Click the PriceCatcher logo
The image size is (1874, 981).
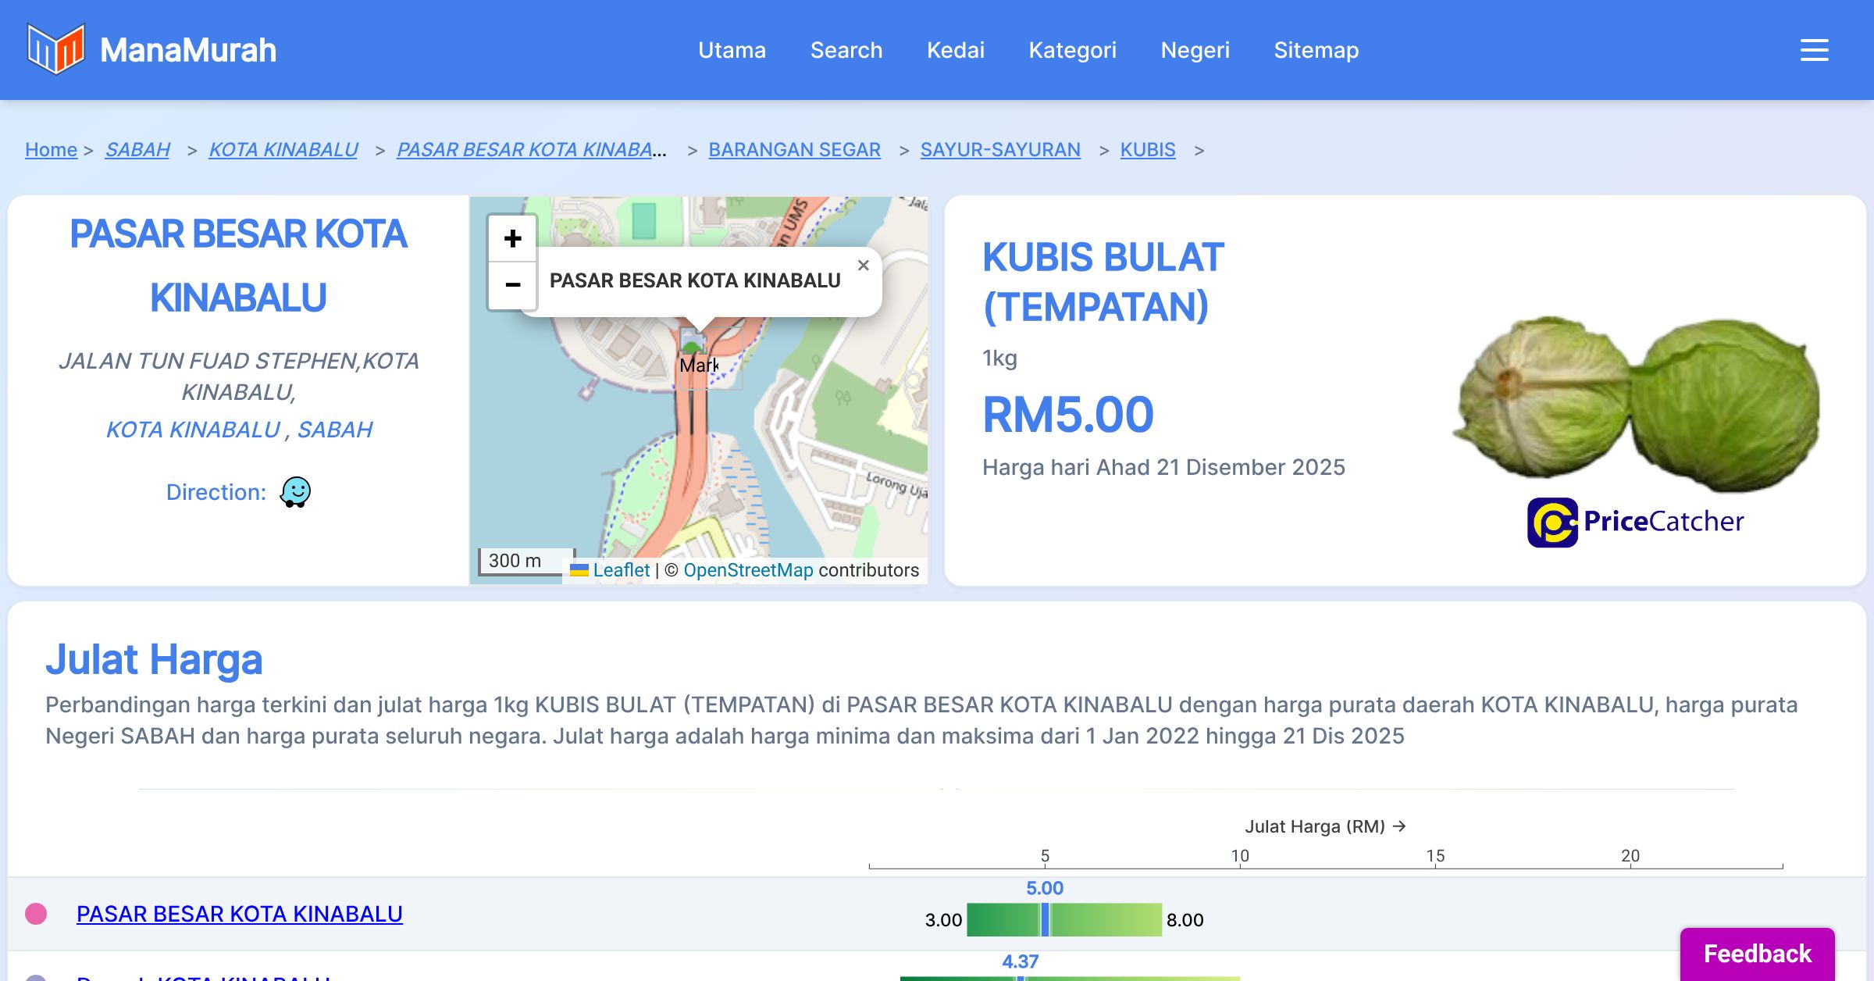pos(1635,522)
